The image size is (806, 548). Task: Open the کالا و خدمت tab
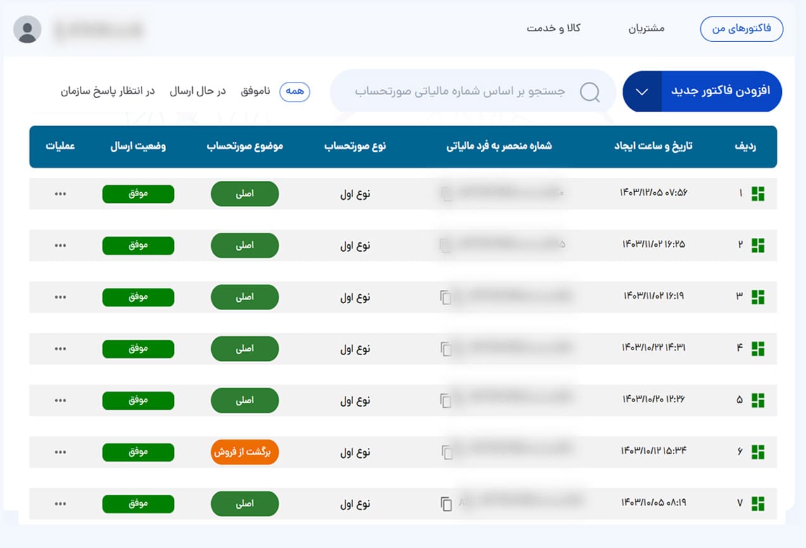(x=553, y=29)
